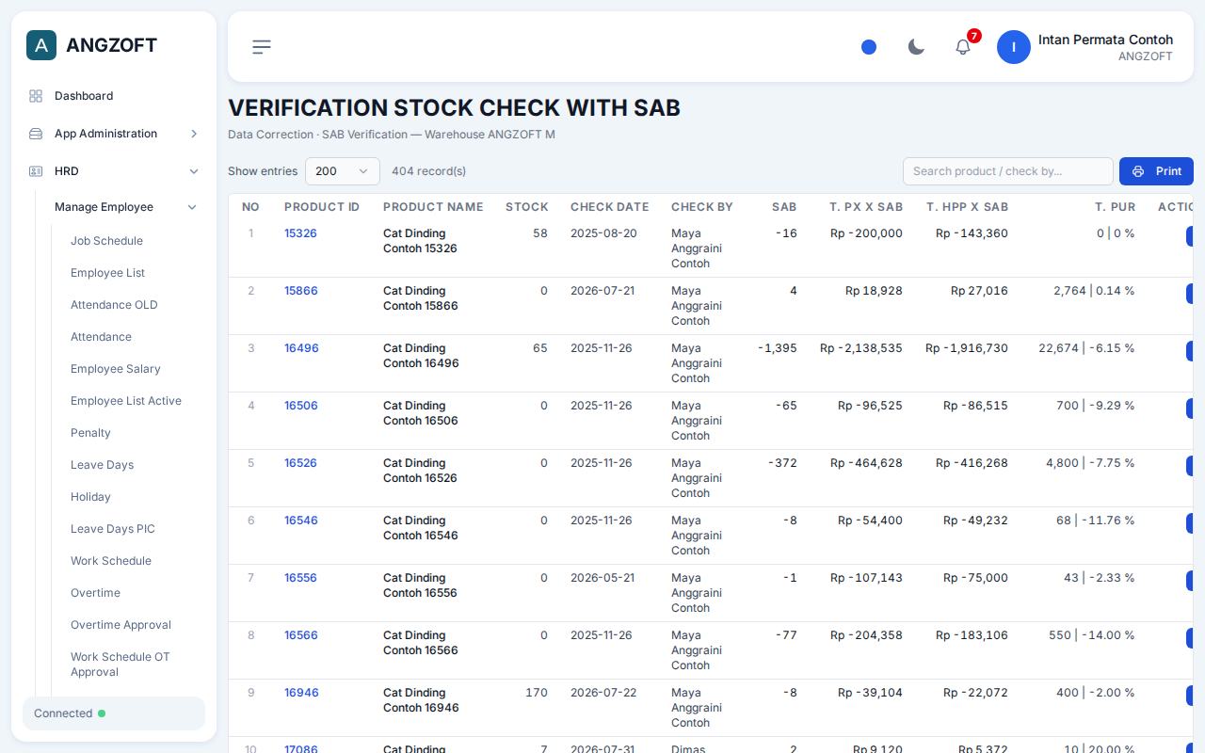Toggle the sidebar hamburger menu icon
The width and height of the screenshot is (1205, 753).
pos(262,47)
